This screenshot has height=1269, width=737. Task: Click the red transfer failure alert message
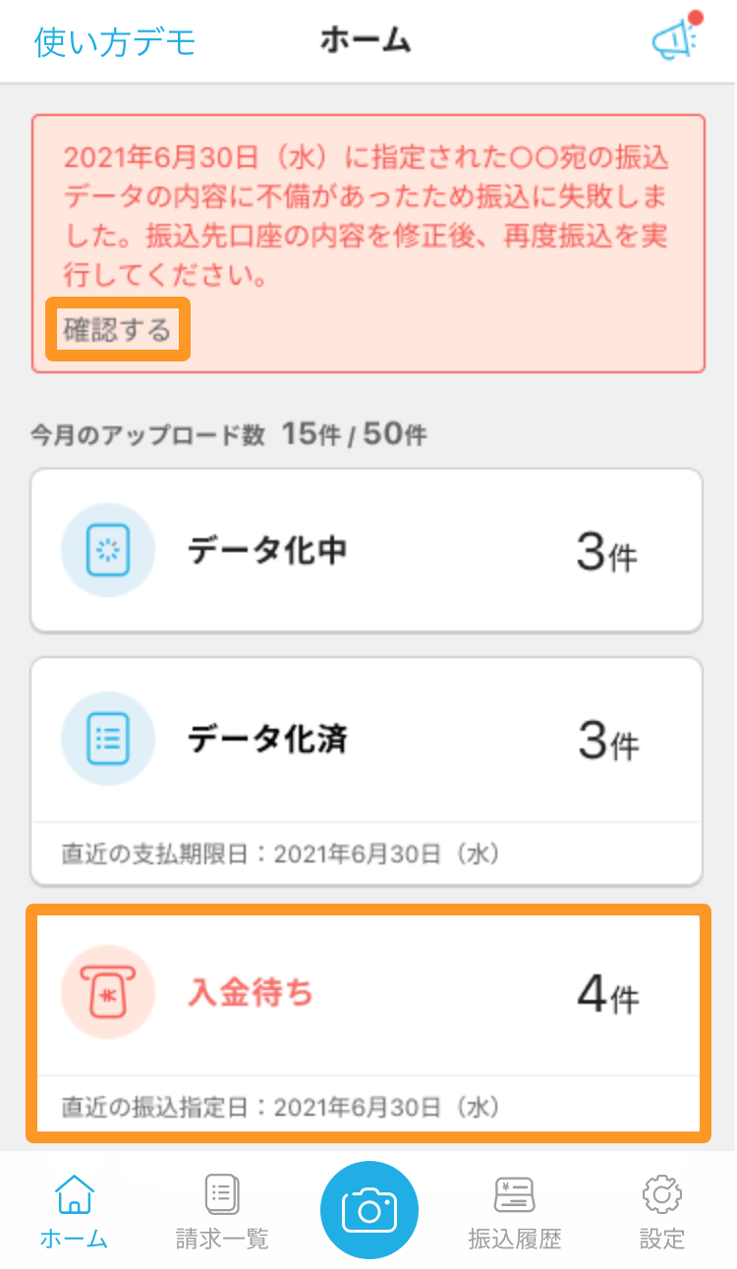pyautogui.click(x=369, y=217)
